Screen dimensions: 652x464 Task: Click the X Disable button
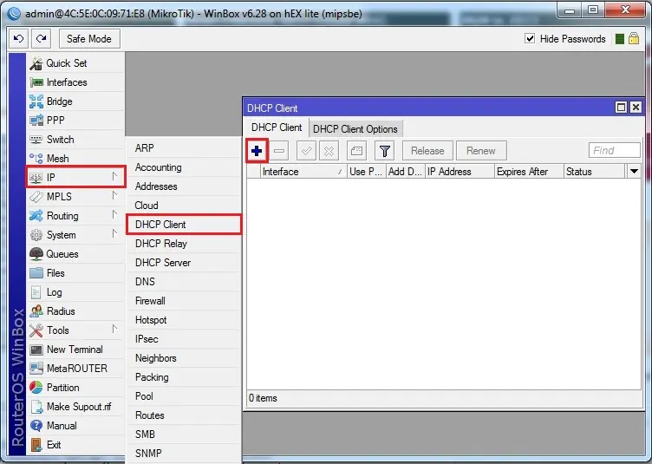[329, 151]
